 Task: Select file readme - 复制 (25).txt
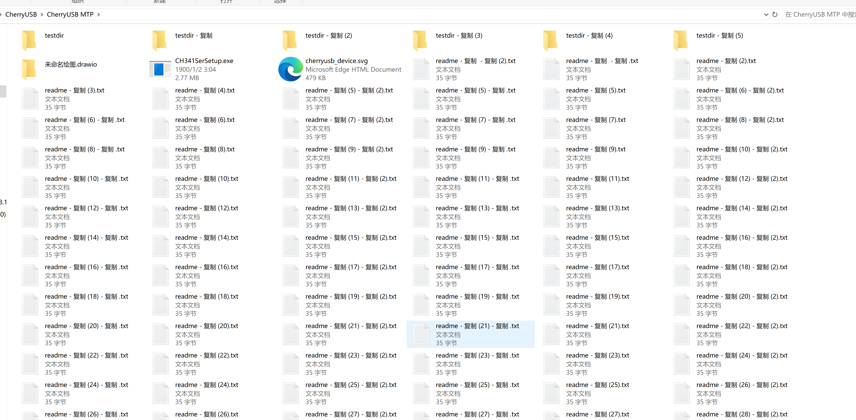[597, 385]
